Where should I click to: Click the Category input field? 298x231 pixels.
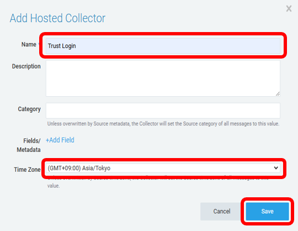click(x=163, y=111)
